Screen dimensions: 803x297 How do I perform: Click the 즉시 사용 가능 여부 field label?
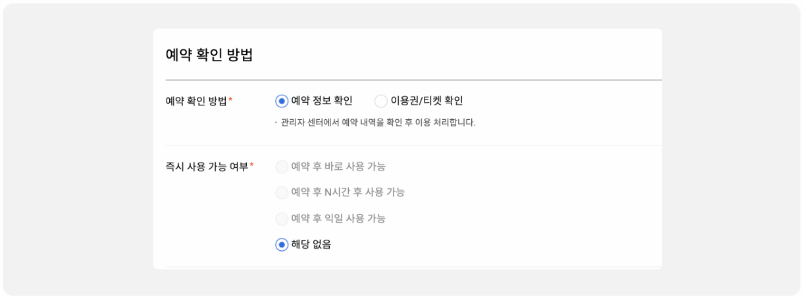(x=207, y=167)
